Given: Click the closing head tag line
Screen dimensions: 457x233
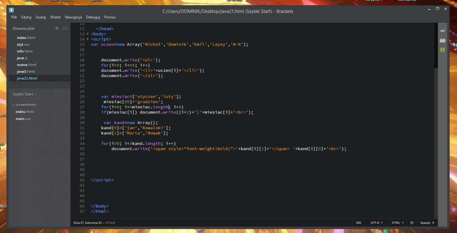Looking at the screenshot, I should pos(105,29).
